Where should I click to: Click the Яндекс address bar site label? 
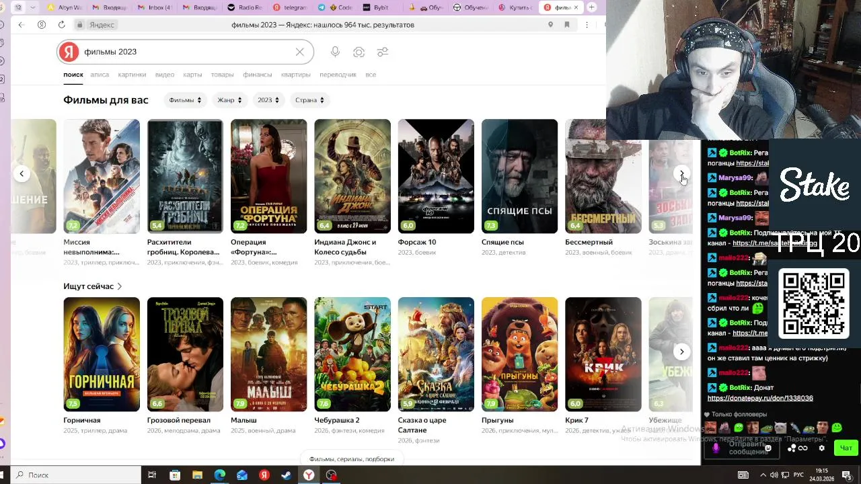tap(102, 25)
